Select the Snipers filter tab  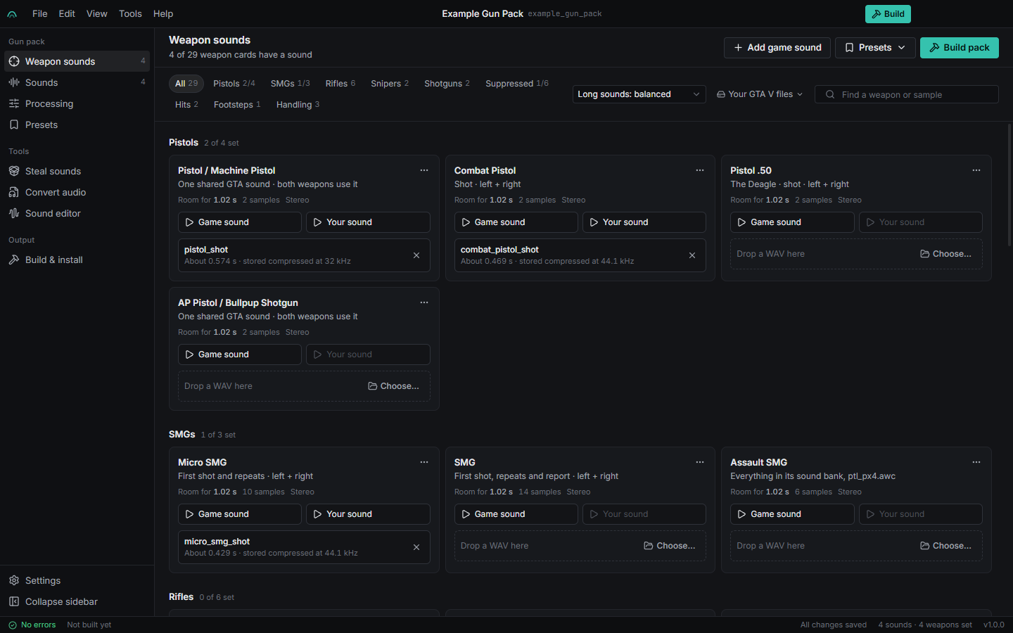390,84
